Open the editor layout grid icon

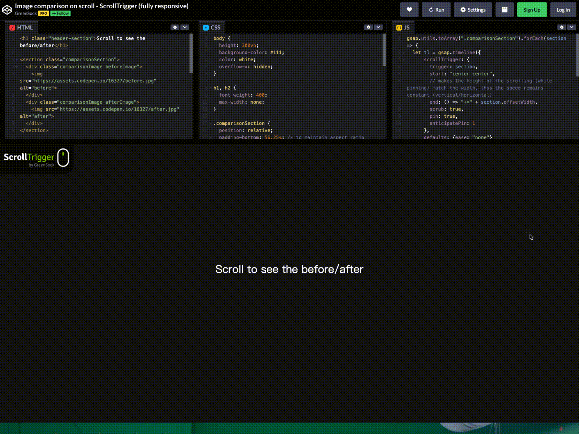504,9
